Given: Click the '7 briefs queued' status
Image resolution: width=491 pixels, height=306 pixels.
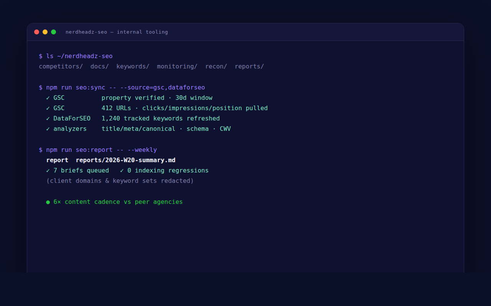Looking at the screenshot, I should point(81,171).
